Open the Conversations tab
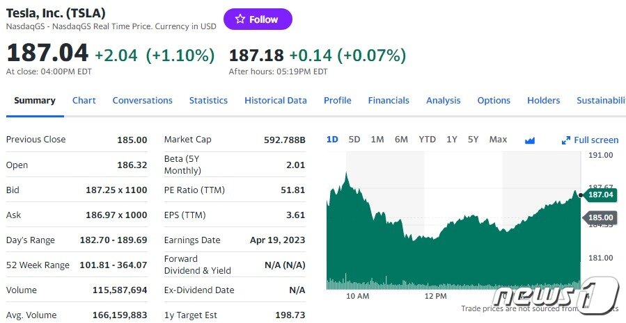 [142, 100]
